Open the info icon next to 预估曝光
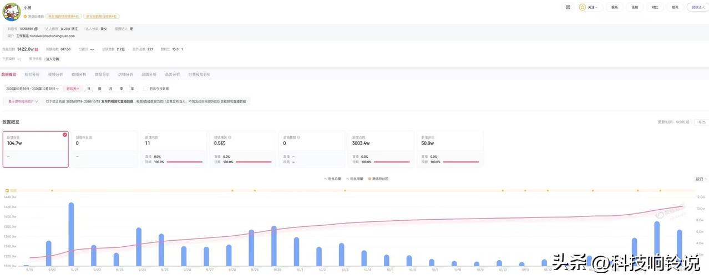This screenshot has width=709, height=280. (230, 137)
